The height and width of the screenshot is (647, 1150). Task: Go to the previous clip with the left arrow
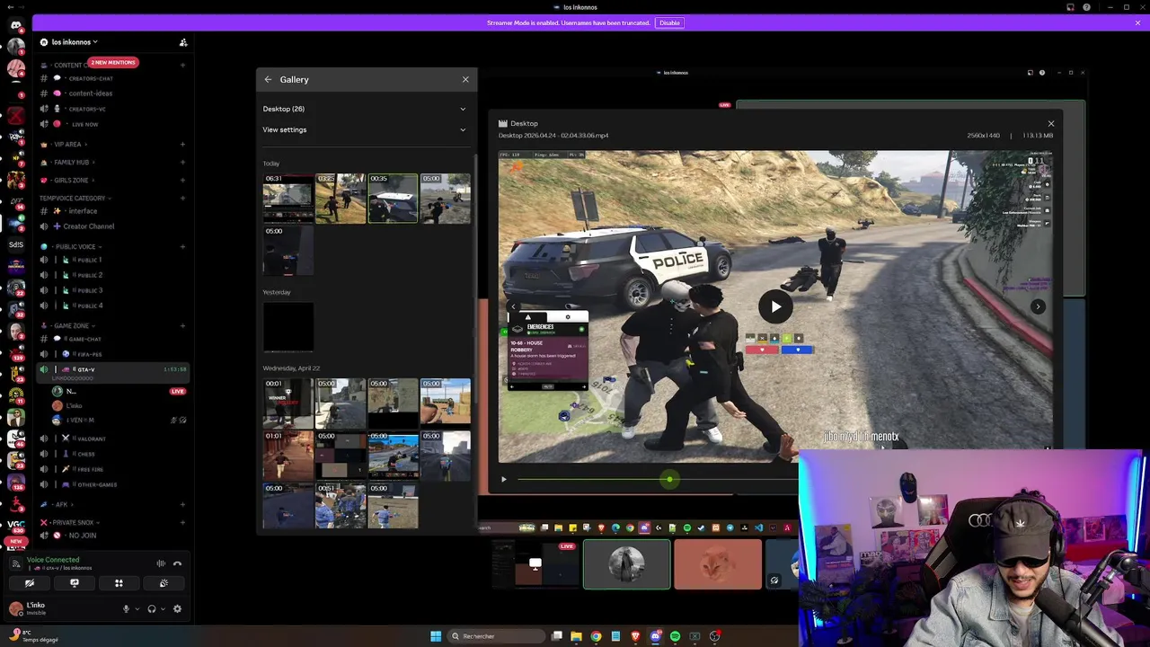click(513, 306)
